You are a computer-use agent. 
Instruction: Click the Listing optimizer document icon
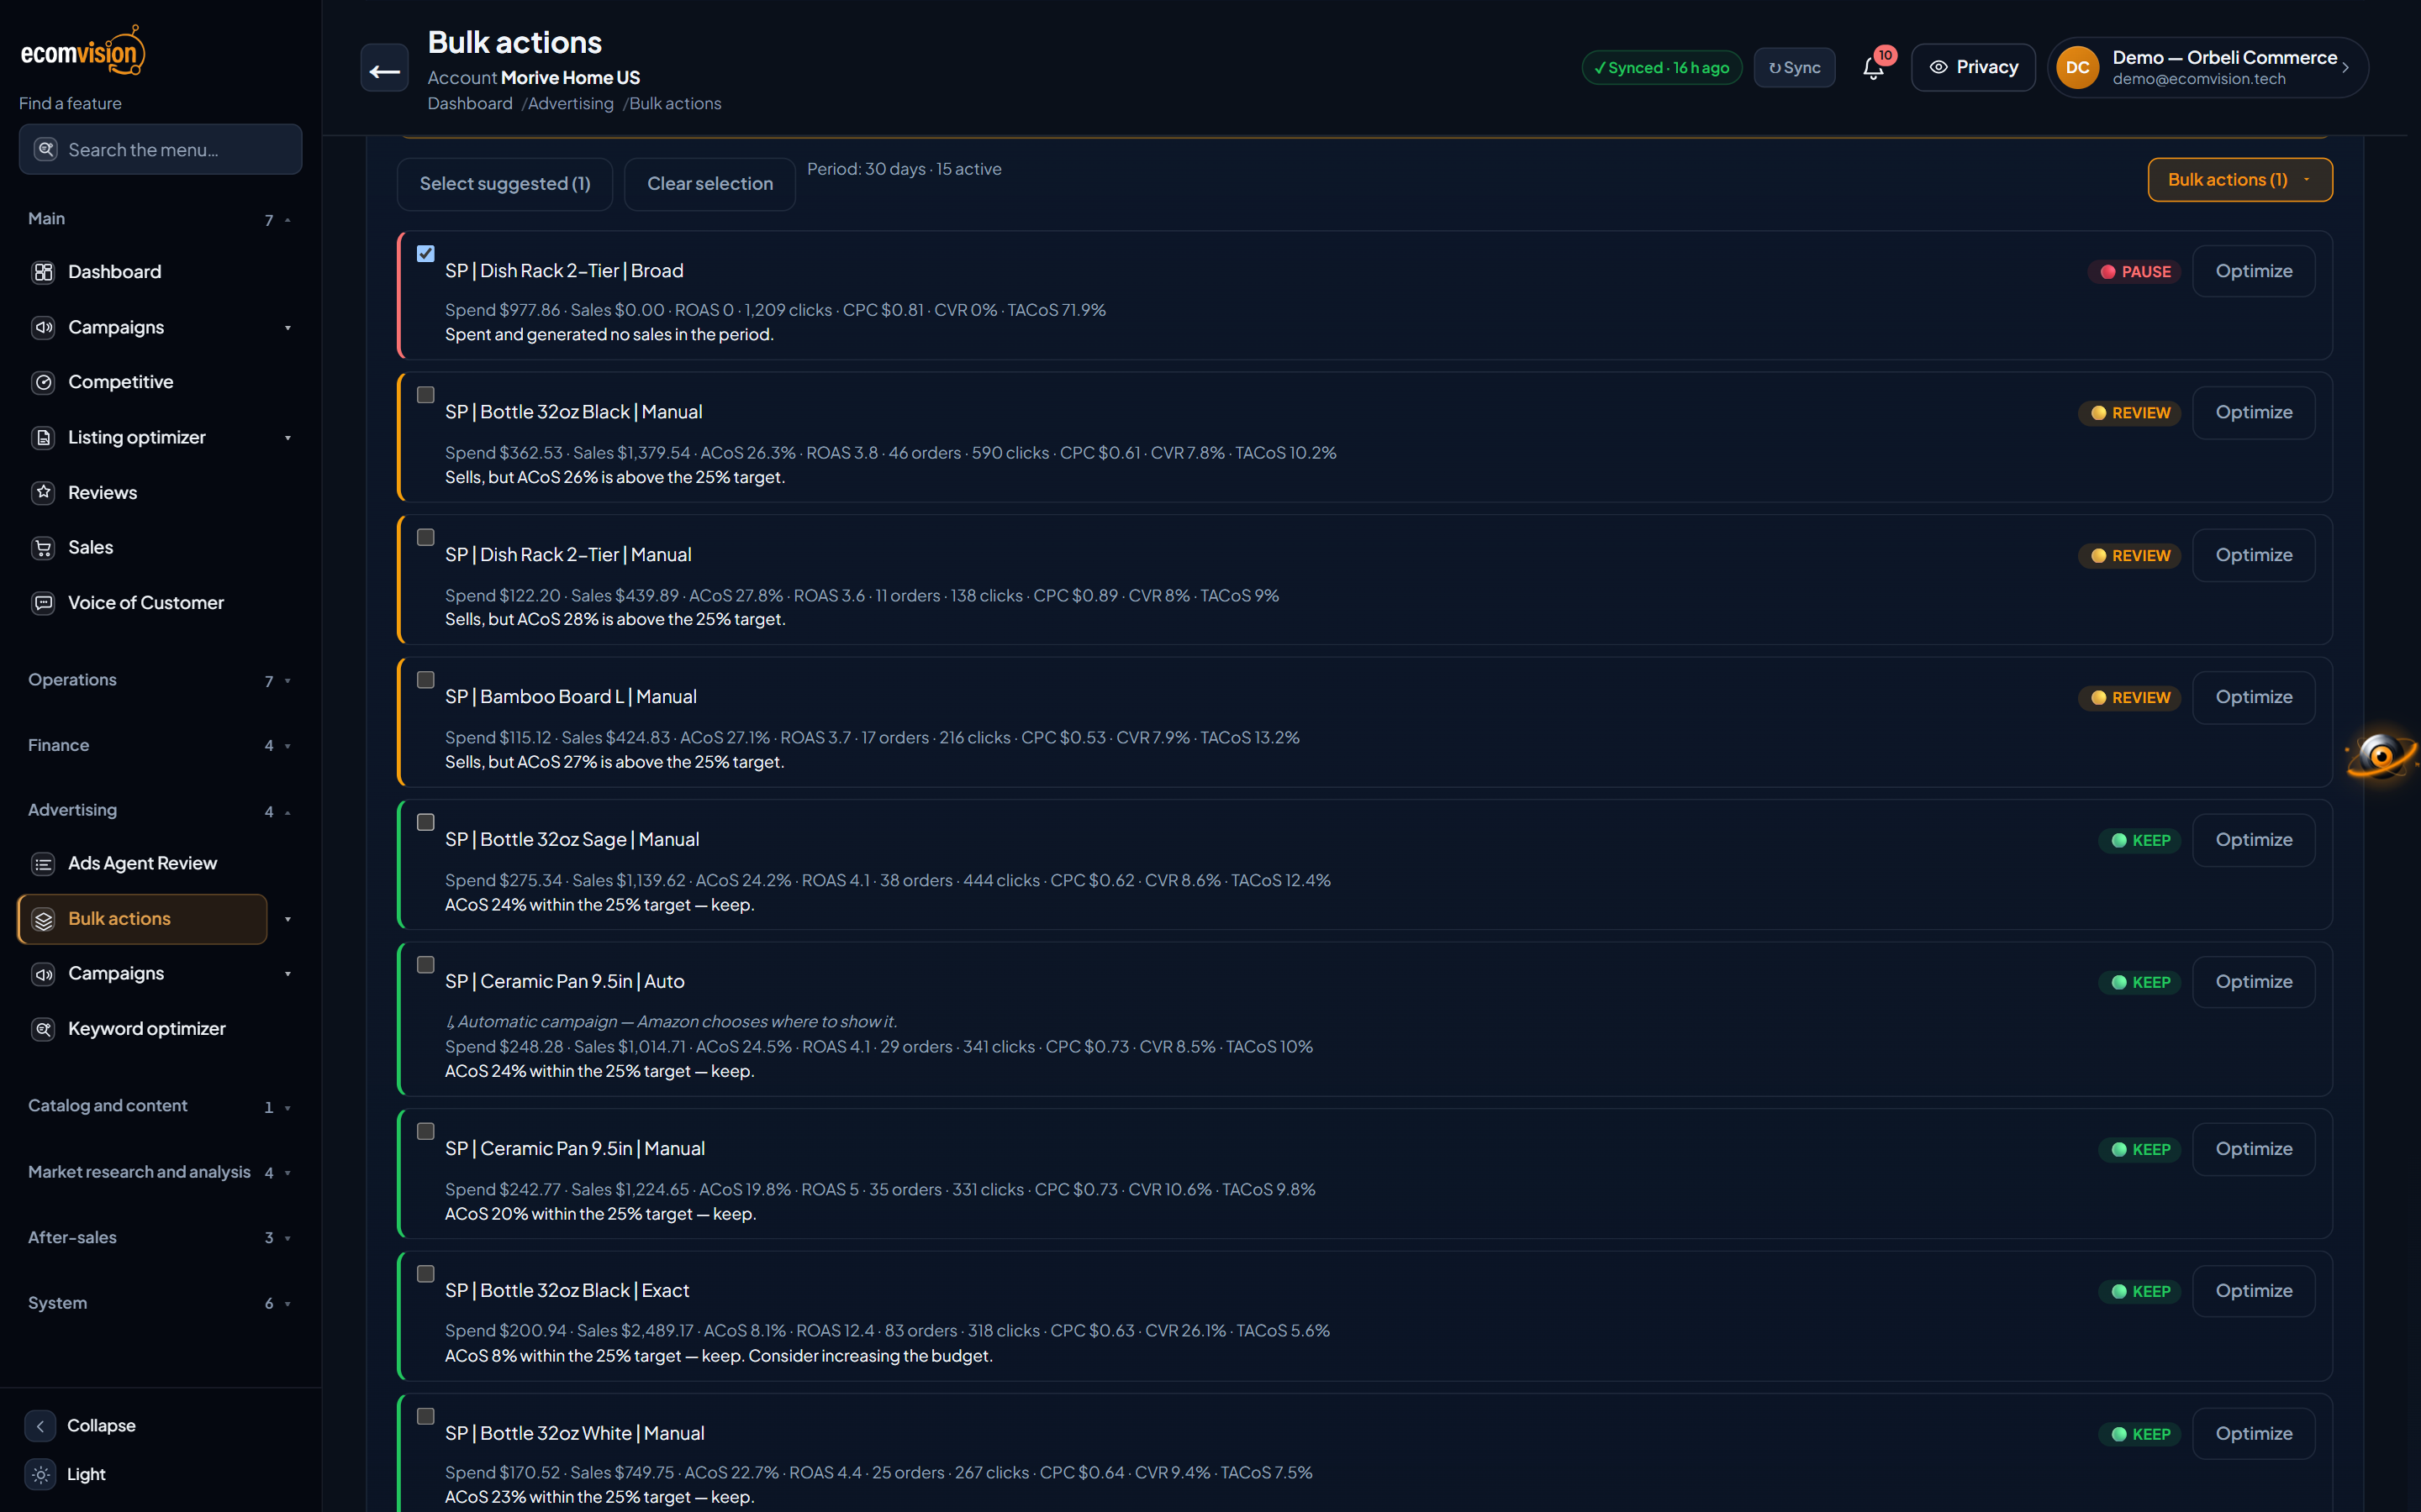(x=43, y=437)
